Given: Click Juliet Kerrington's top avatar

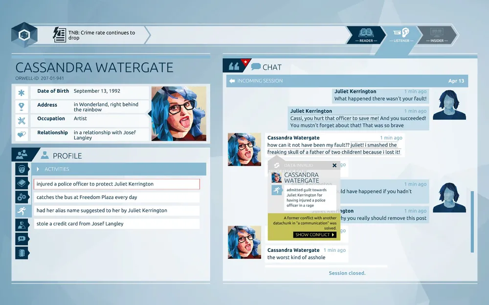Looking at the screenshot, I should click(x=449, y=105).
